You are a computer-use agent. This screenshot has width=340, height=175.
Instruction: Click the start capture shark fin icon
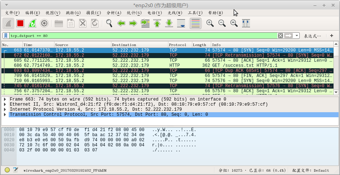[8, 23]
